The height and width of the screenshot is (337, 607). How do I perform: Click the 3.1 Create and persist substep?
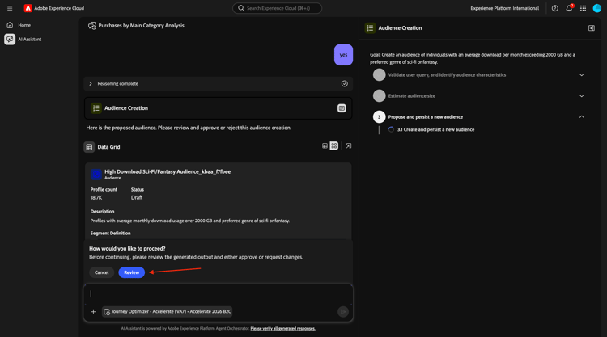435,129
